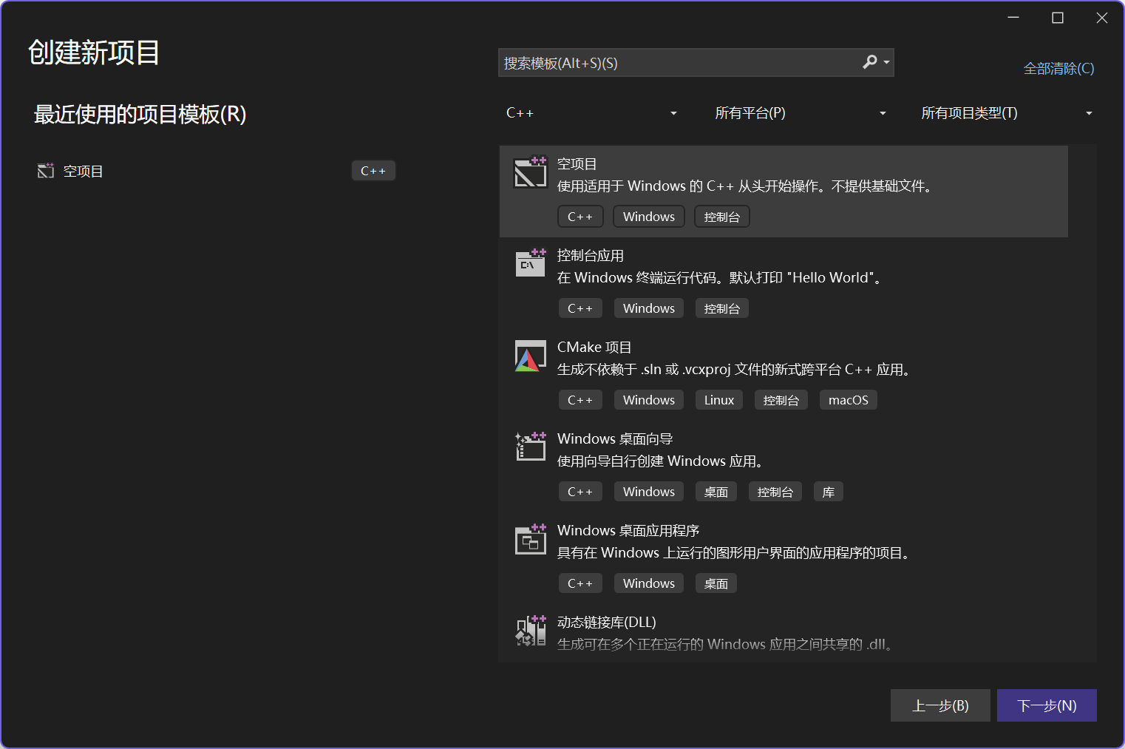Click the 下一步(N) button
1125x749 pixels.
point(1047,705)
